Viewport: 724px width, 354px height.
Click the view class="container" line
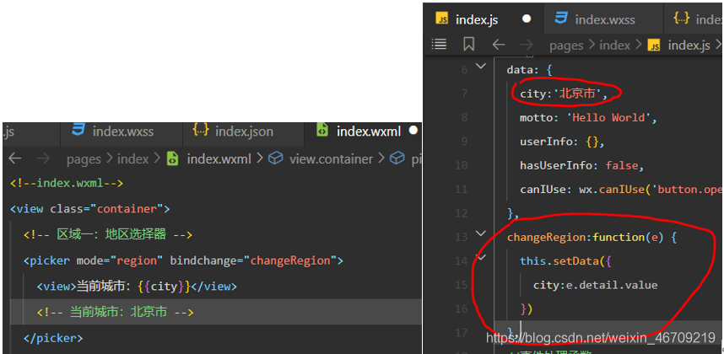(x=90, y=209)
